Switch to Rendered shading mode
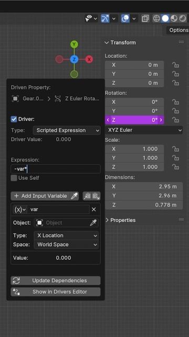This screenshot has height=337, width=189. pyautogui.click(x=183, y=19)
